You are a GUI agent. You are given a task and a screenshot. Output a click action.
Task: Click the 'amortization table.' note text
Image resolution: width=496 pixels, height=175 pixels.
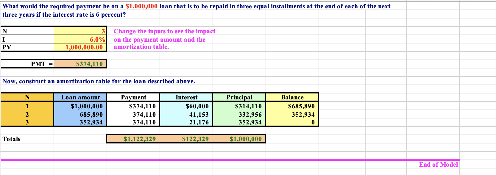pyautogui.click(x=141, y=47)
